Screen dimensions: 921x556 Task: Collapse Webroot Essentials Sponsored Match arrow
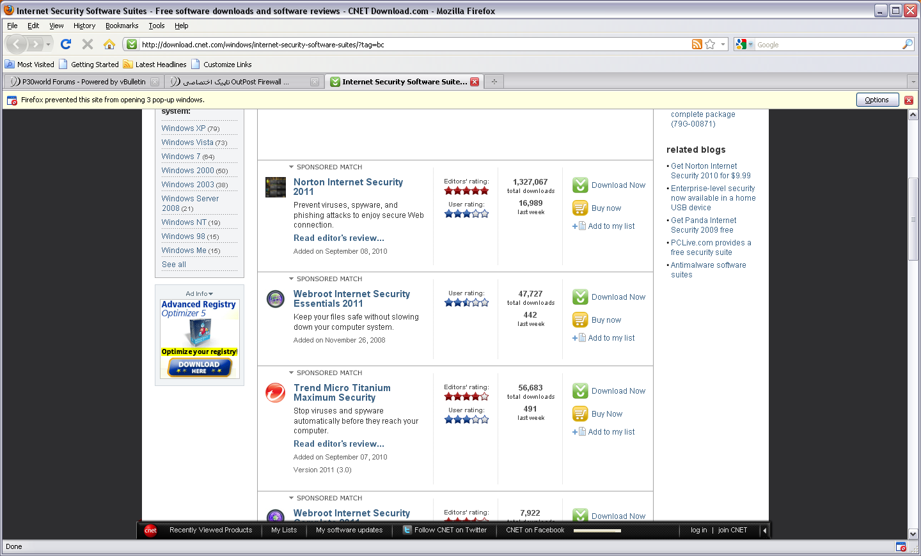291,279
